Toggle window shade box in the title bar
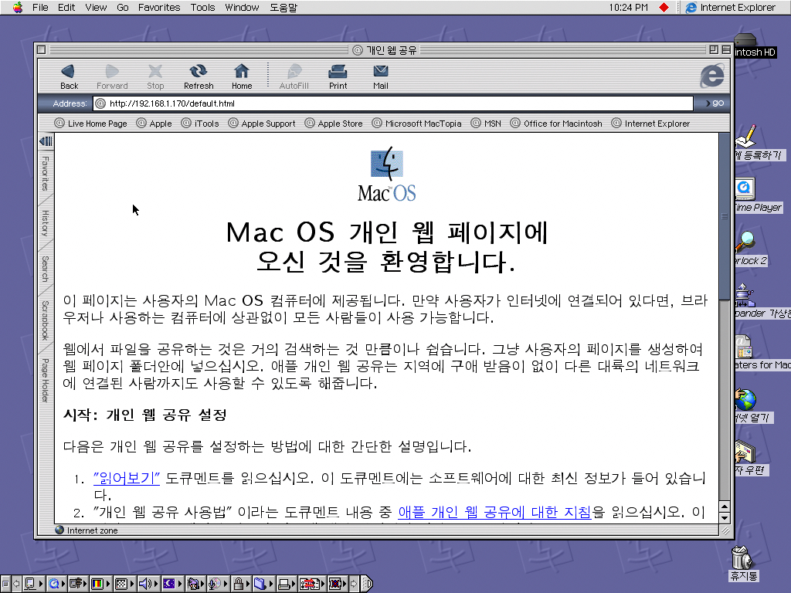 (x=725, y=50)
